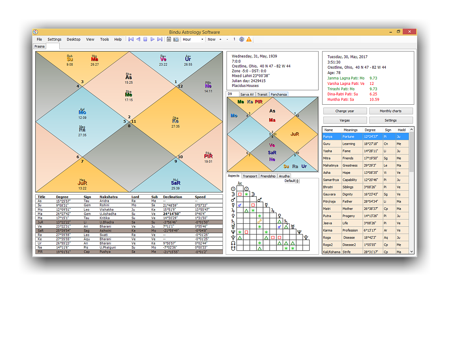This screenshot has height=346, width=449.
Task: Open the File menu
Action: click(x=39, y=39)
